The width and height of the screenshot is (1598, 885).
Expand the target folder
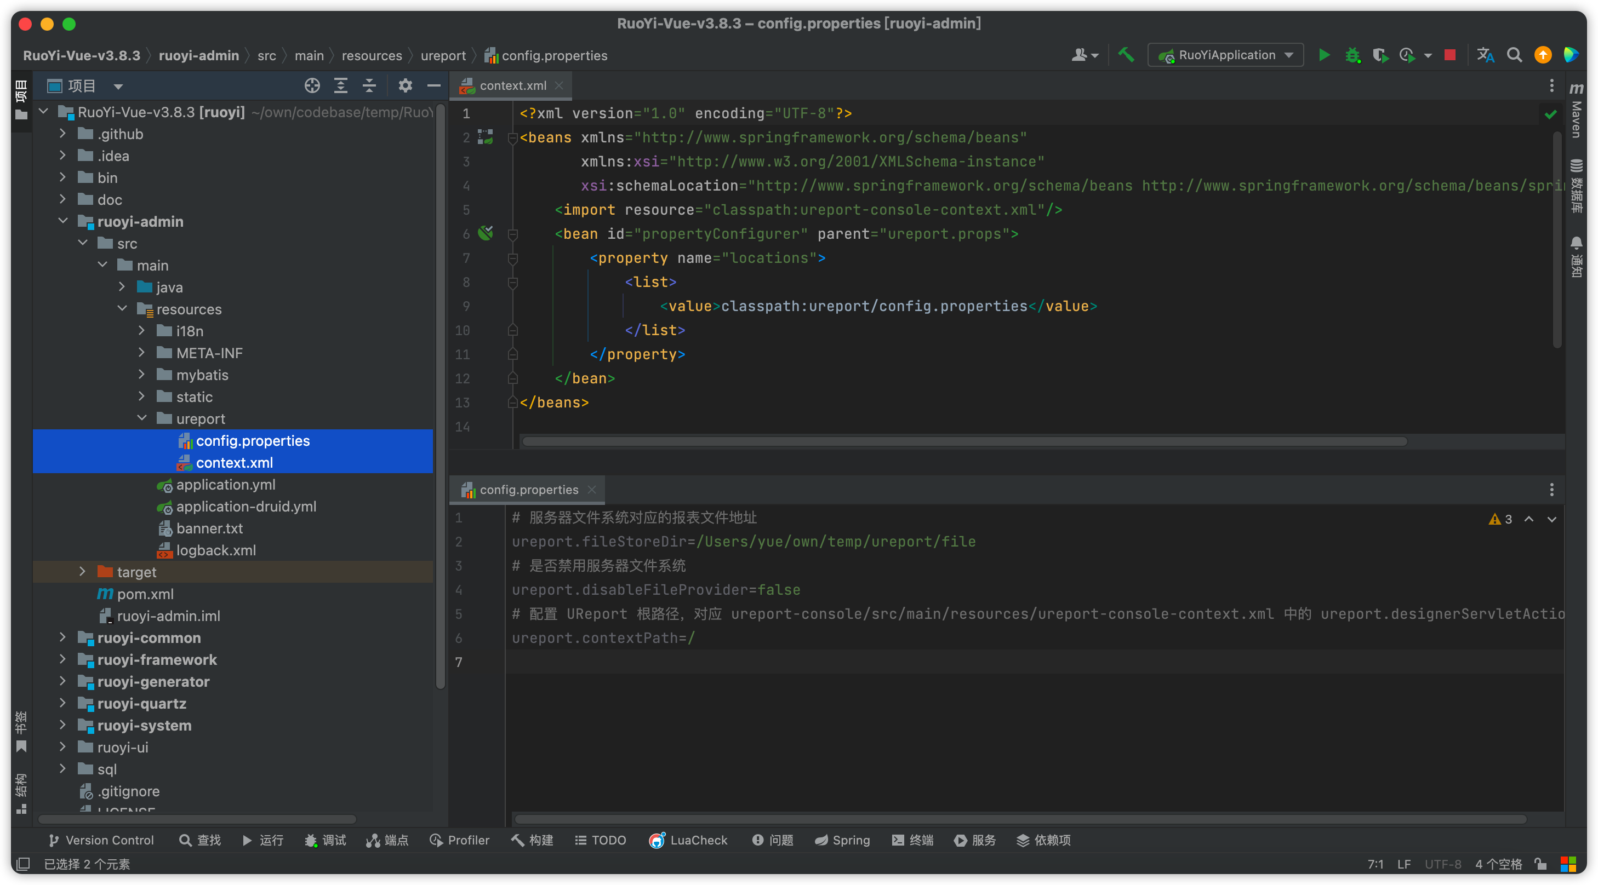[x=82, y=571]
